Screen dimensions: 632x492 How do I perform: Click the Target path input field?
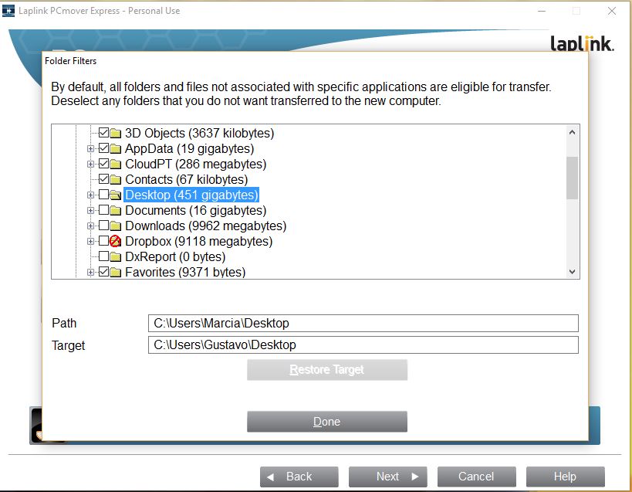[x=363, y=344]
